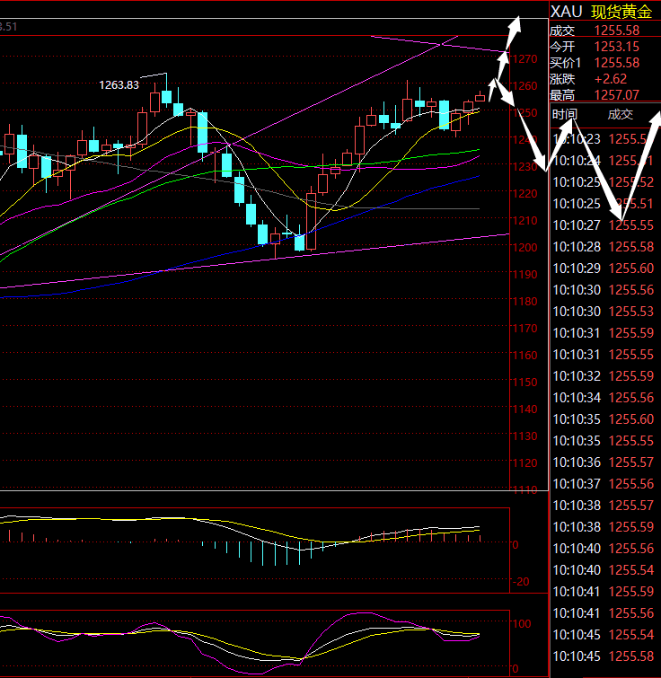The height and width of the screenshot is (678, 661).
Task: Click the 时间 column header
Action: coord(565,114)
